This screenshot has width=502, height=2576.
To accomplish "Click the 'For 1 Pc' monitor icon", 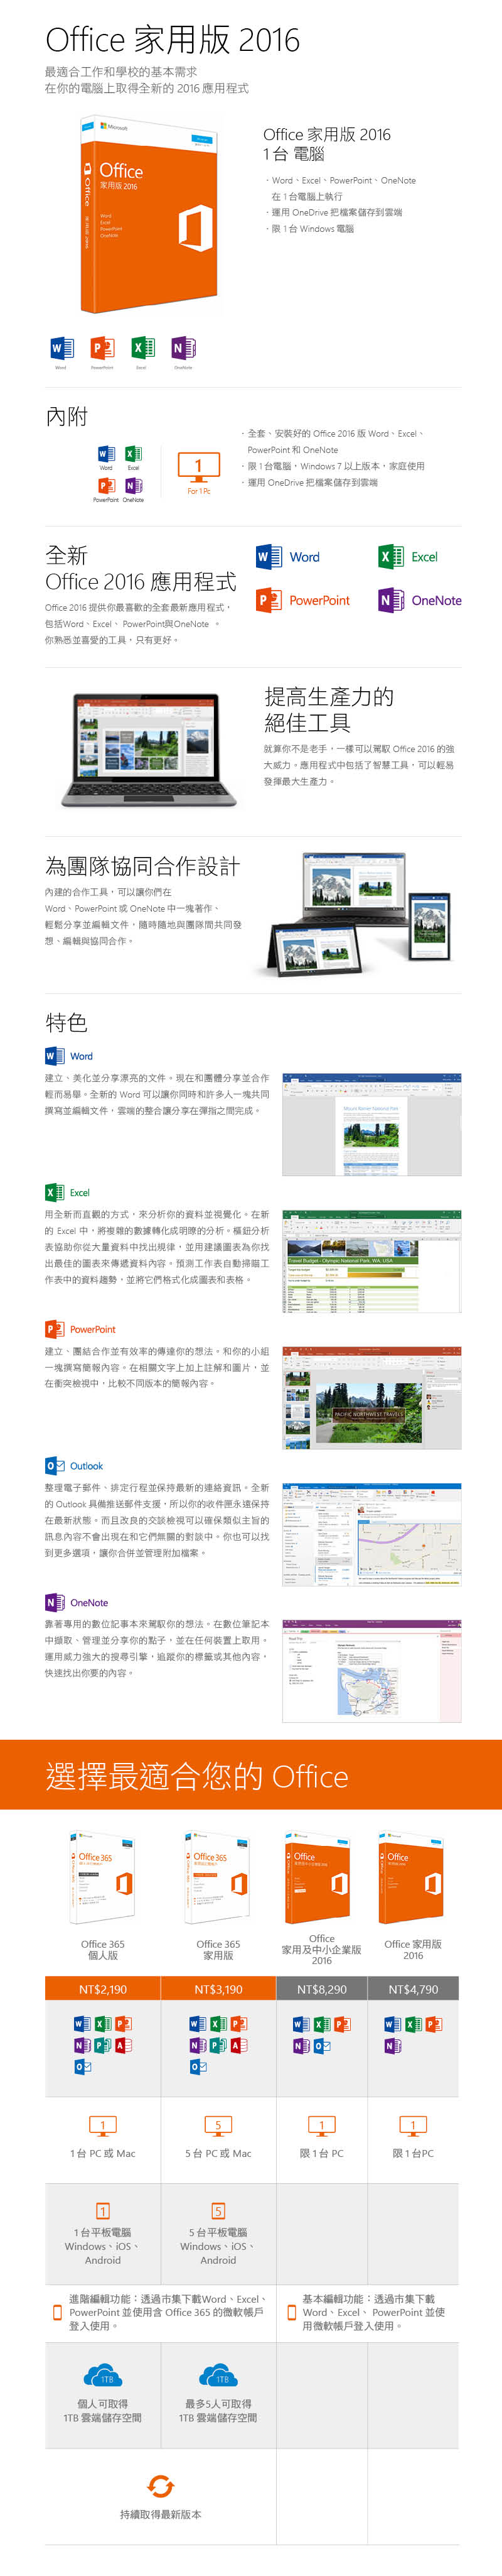I will coord(199,467).
